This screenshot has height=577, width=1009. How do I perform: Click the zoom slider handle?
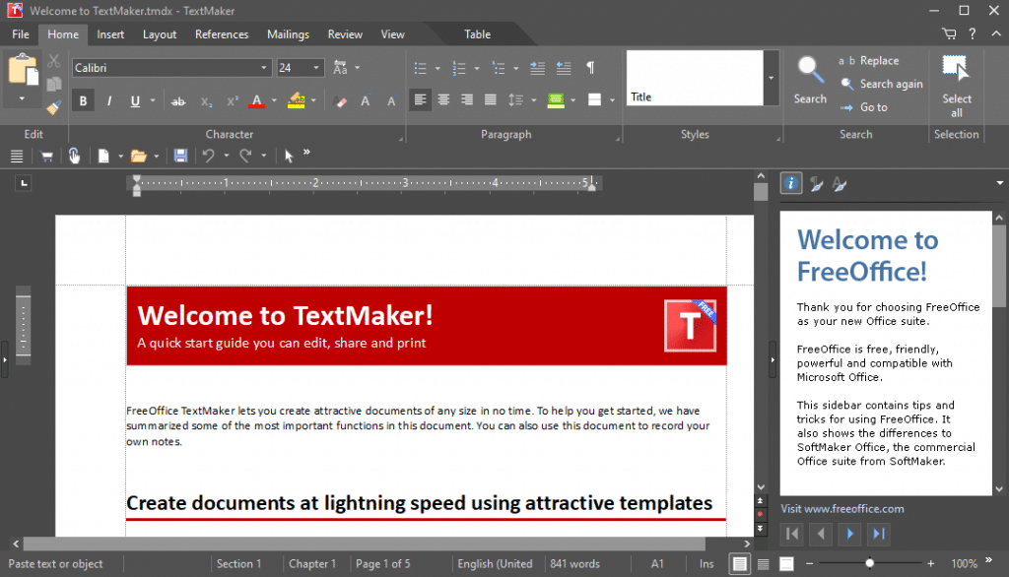(869, 563)
